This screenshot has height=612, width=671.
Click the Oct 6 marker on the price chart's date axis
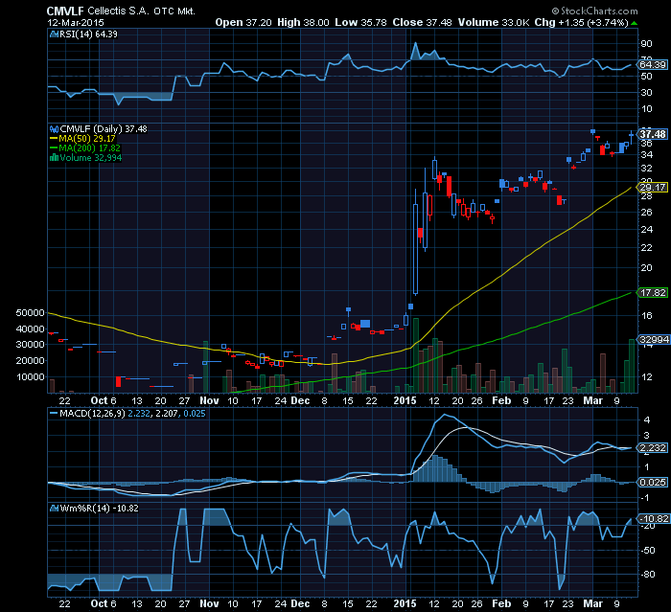[104, 400]
